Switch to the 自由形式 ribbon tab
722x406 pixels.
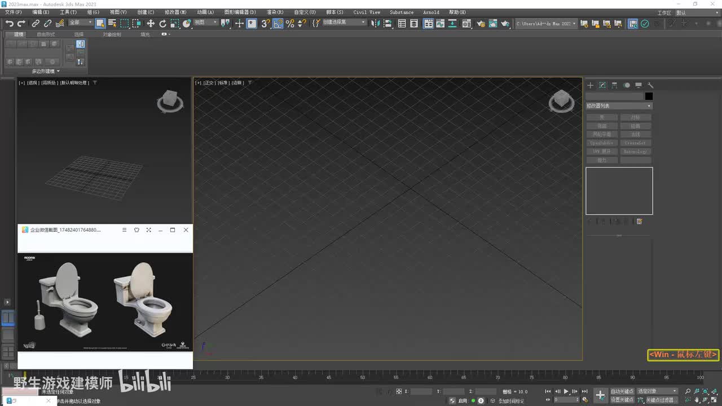(46, 34)
